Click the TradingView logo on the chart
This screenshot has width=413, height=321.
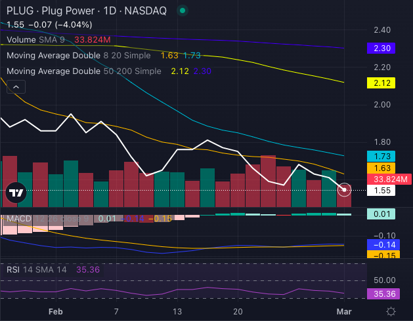16,193
